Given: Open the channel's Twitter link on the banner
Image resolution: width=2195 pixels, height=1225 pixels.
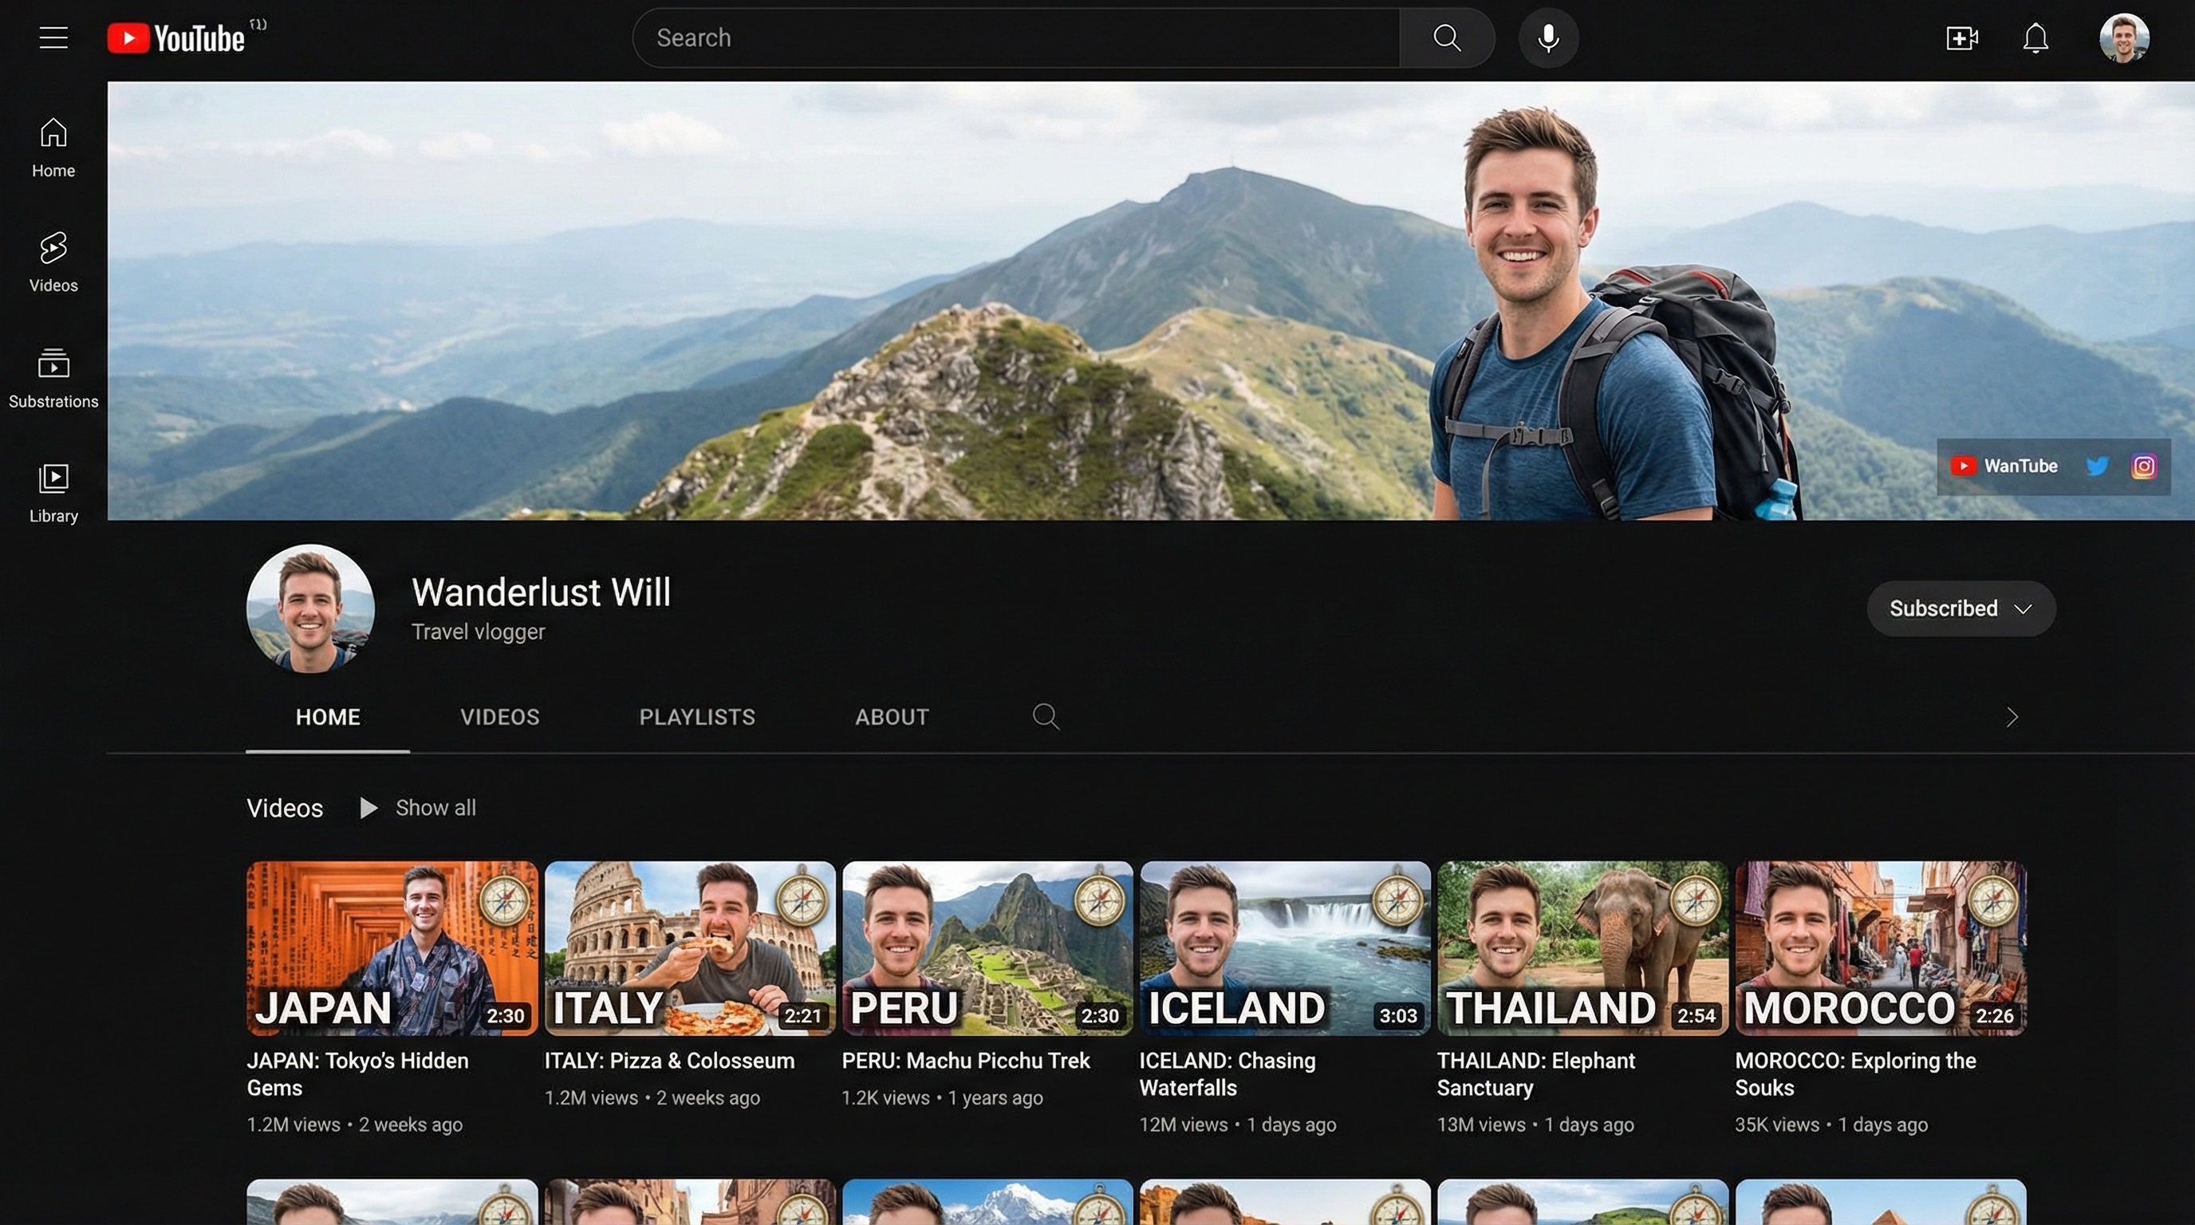Looking at the screenshot, I should click(x=2098, y=466).
